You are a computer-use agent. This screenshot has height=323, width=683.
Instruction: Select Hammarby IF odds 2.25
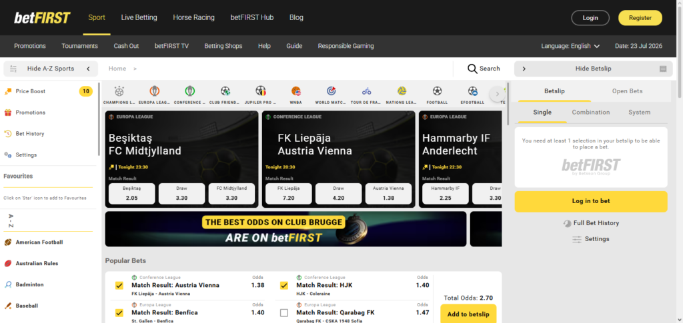tap(445, 193)
